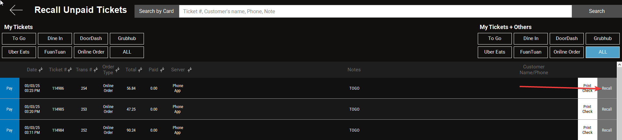Sort by Trans # column arrows
The width and height of the screenshot is (622, 140).
pyautogui.click(x=96, y=70)
